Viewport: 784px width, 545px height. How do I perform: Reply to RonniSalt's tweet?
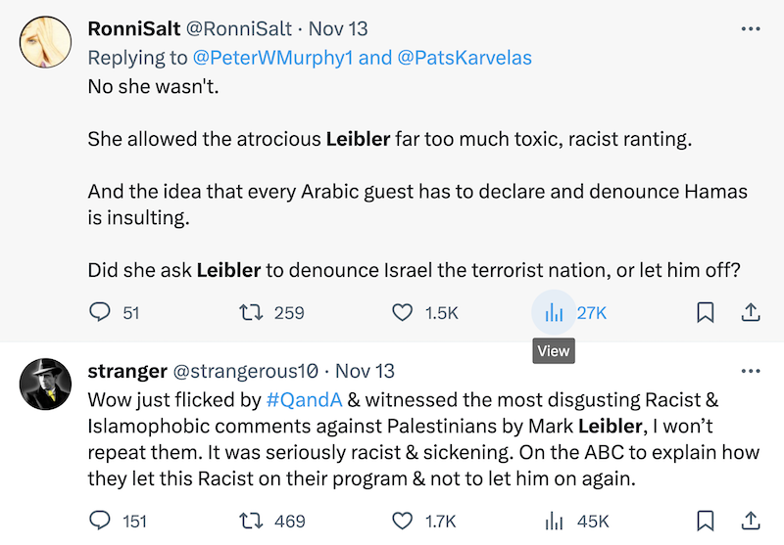point(101,313)
